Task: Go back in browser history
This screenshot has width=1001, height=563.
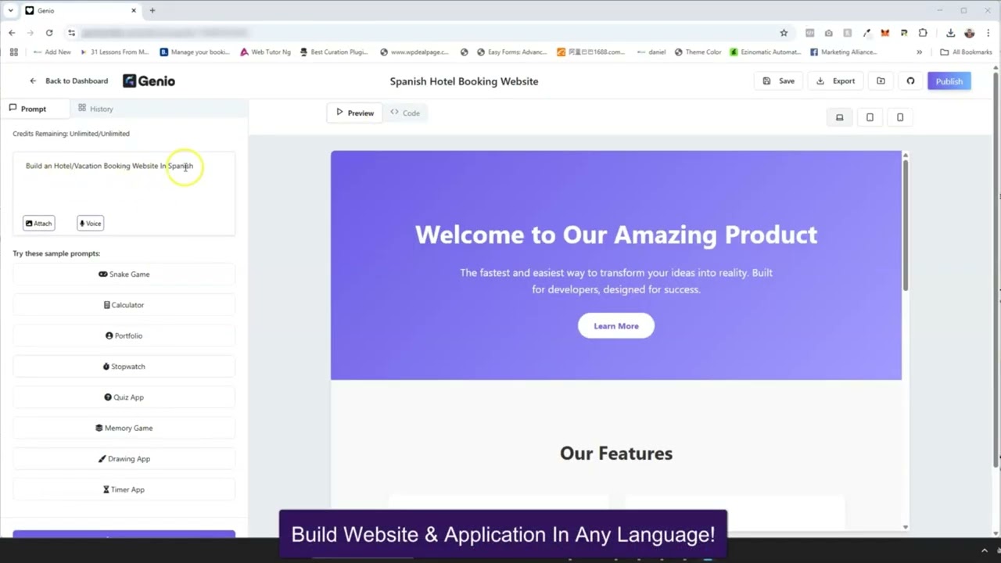Action: click(12, 33)
